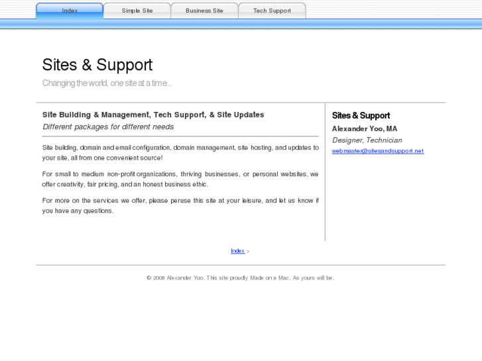Click the main "Sites & Support" page title

[x=97, y=65]
